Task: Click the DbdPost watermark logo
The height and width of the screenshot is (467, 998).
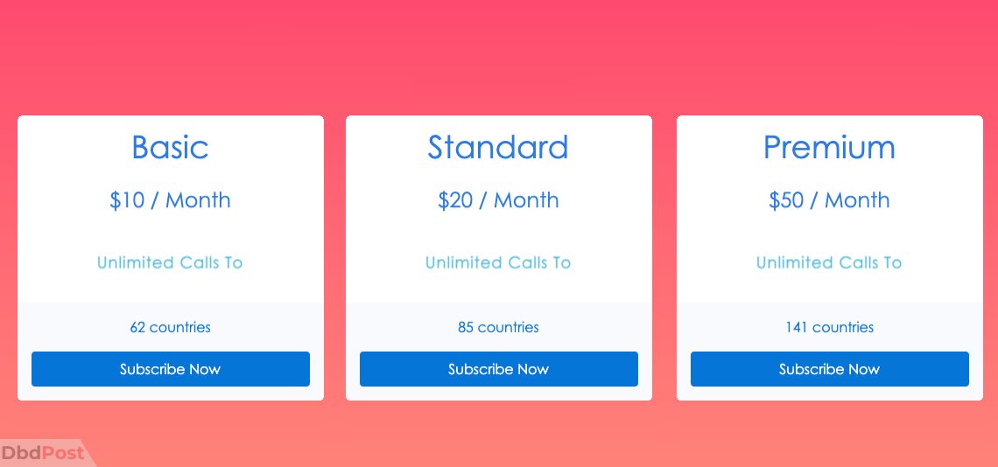Action: coord(43,453)
